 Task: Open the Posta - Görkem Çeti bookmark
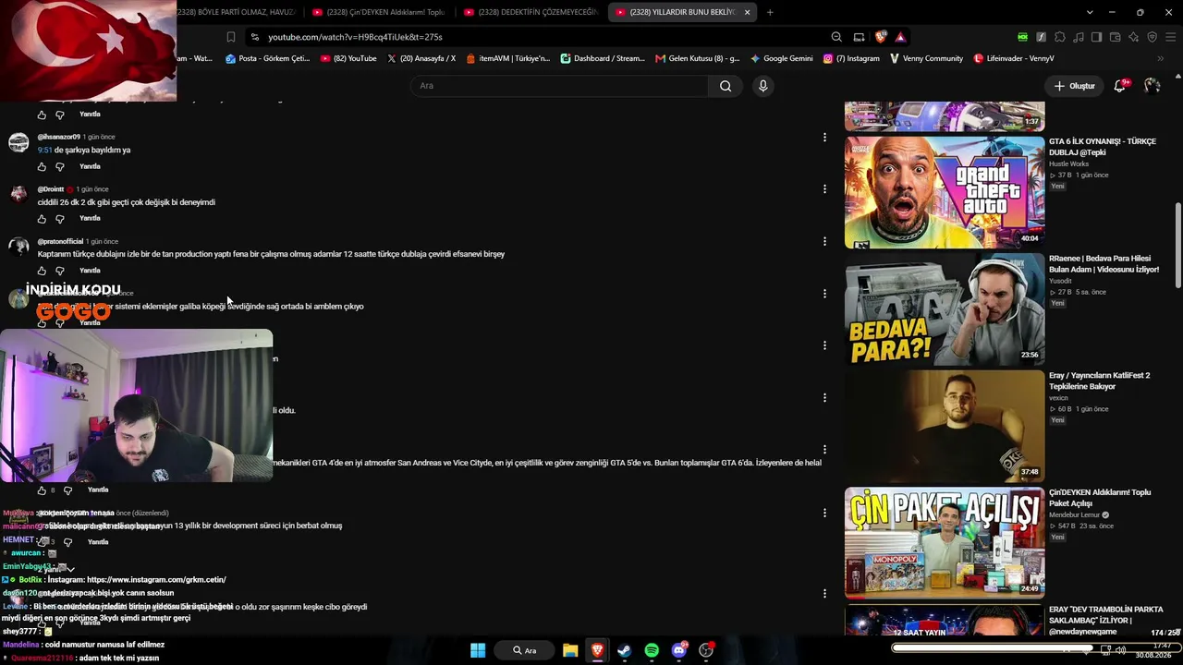tap(268, 58)
